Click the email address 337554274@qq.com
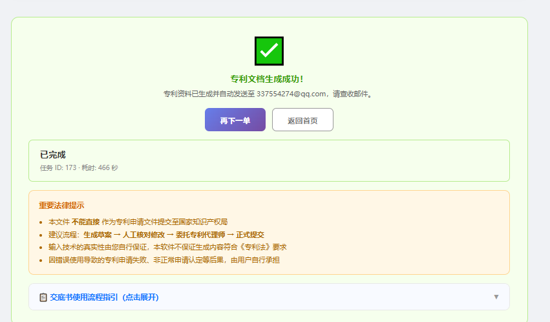 point(291,94)
